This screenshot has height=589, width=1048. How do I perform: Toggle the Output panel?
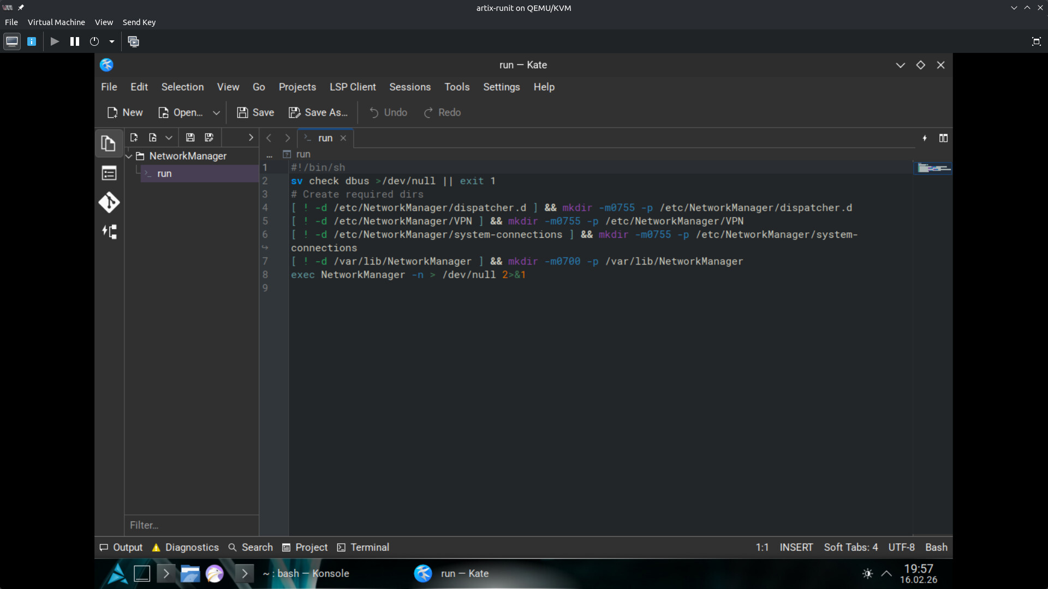click(x=121, y=547)
